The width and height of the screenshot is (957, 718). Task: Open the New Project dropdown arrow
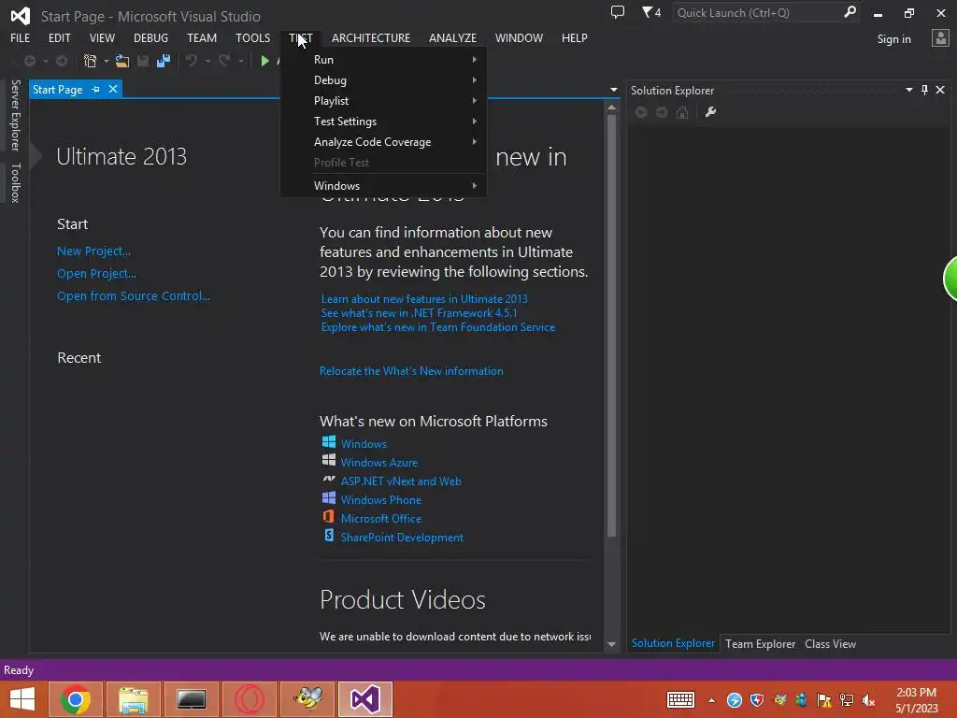point(107,61)
